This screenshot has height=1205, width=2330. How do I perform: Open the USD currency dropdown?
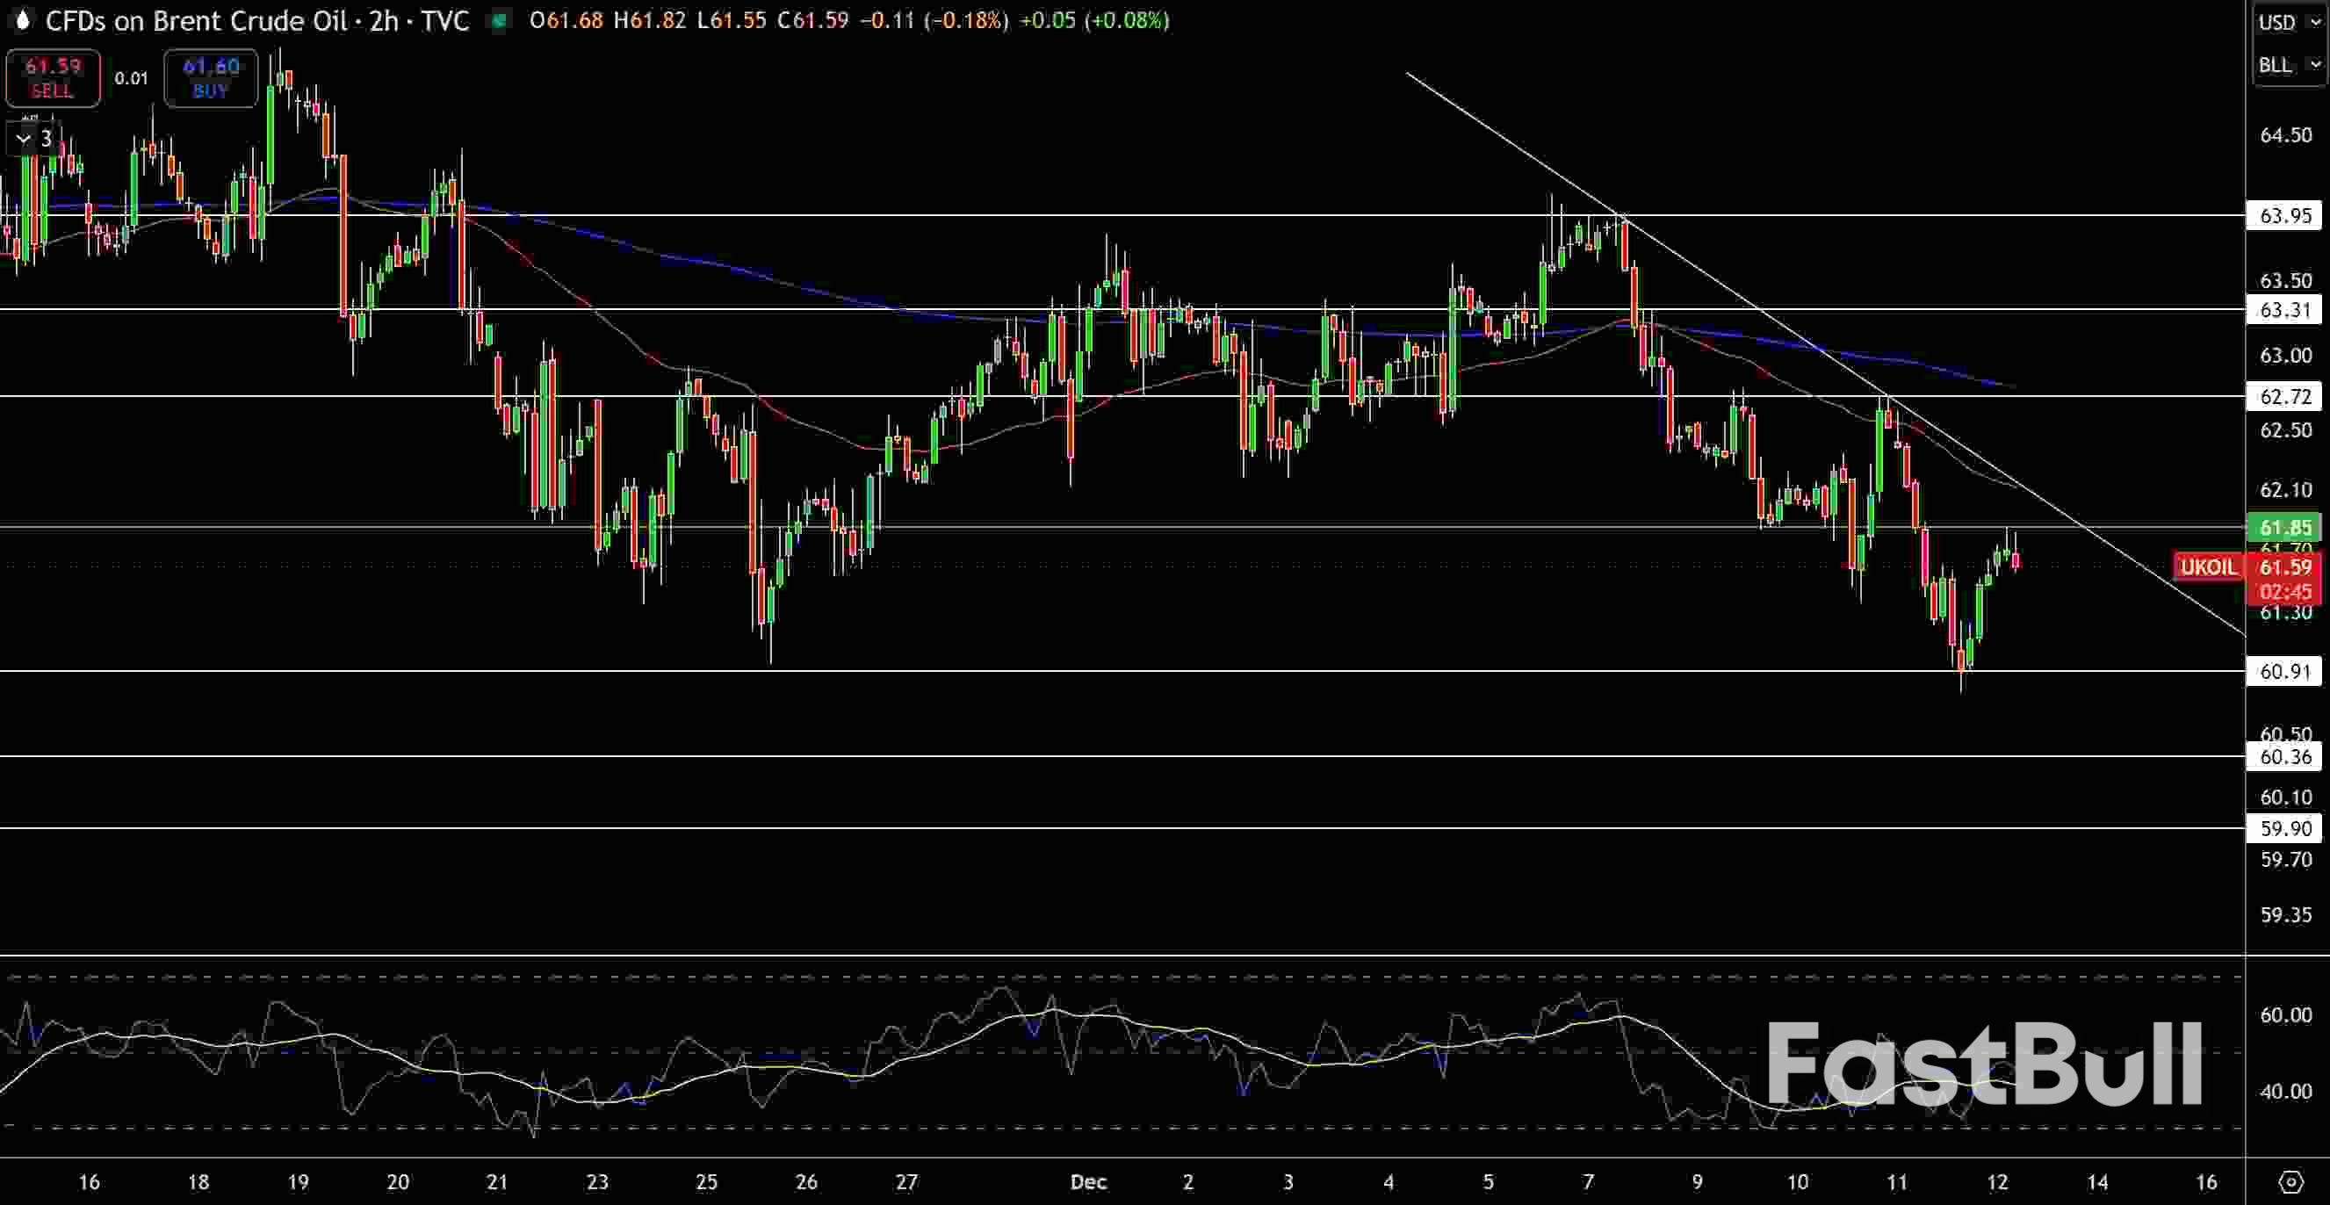click(x=2288, y=23)
